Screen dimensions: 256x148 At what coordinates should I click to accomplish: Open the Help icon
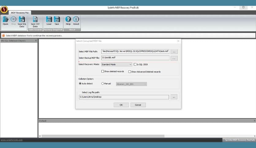[68, 21]
